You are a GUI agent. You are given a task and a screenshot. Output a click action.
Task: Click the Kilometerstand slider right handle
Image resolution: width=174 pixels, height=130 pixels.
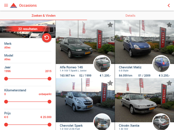pos(49,102)
